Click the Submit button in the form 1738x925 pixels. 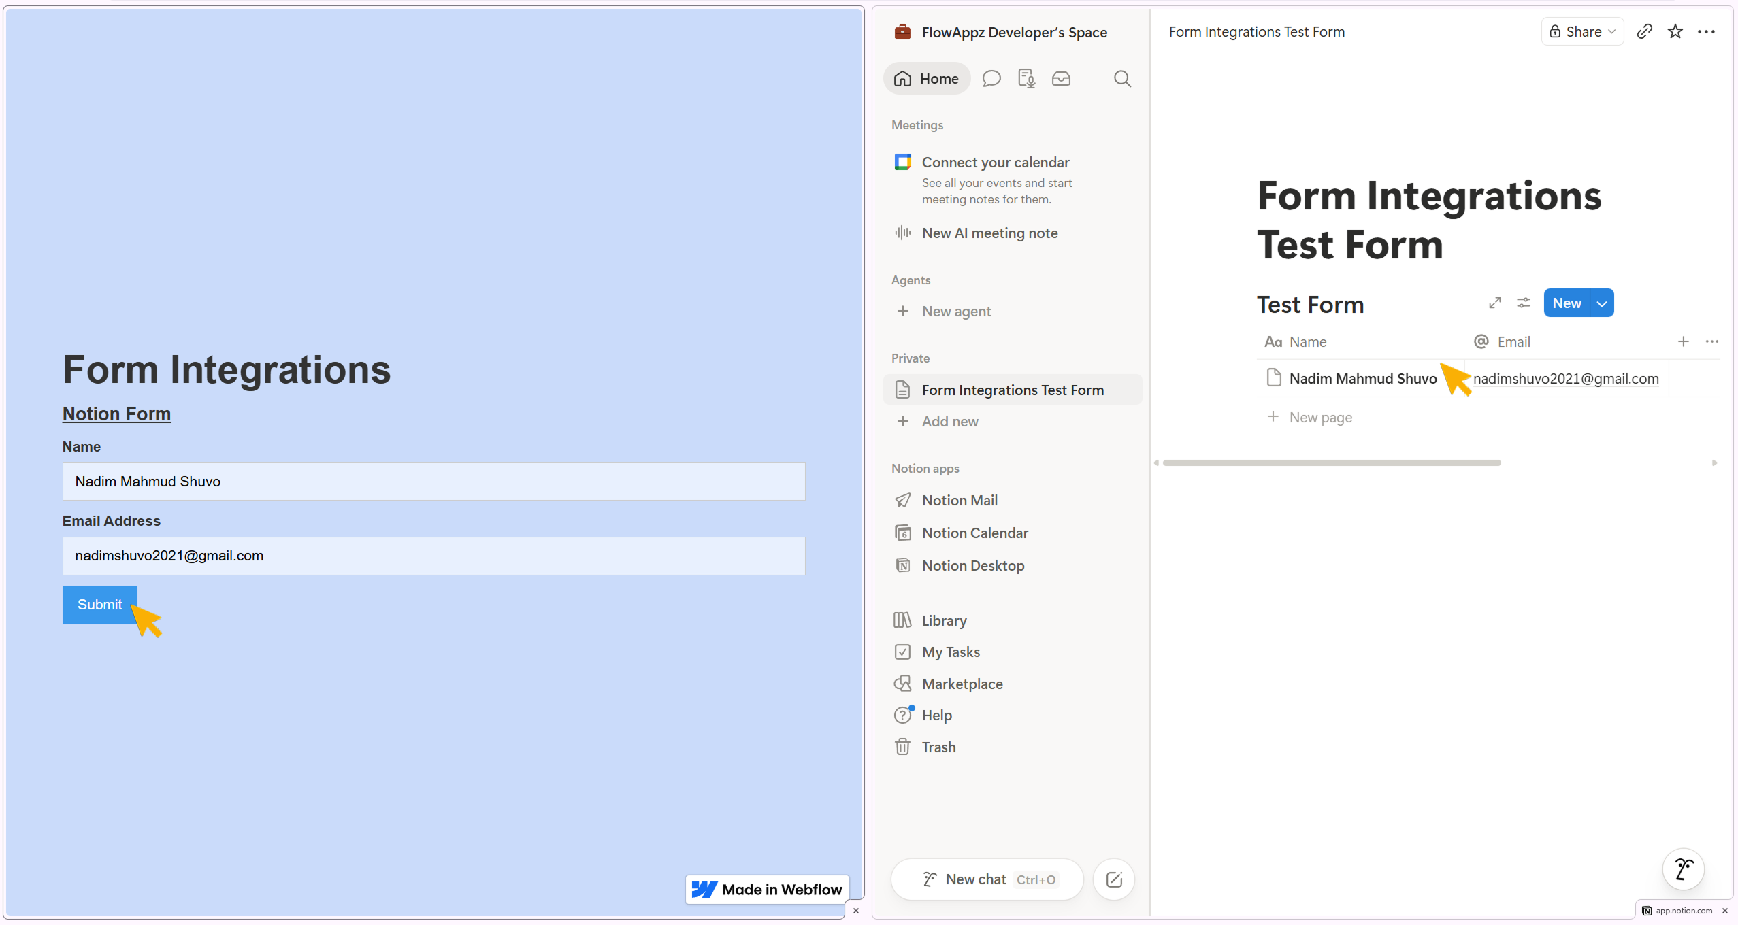(99, 605)
